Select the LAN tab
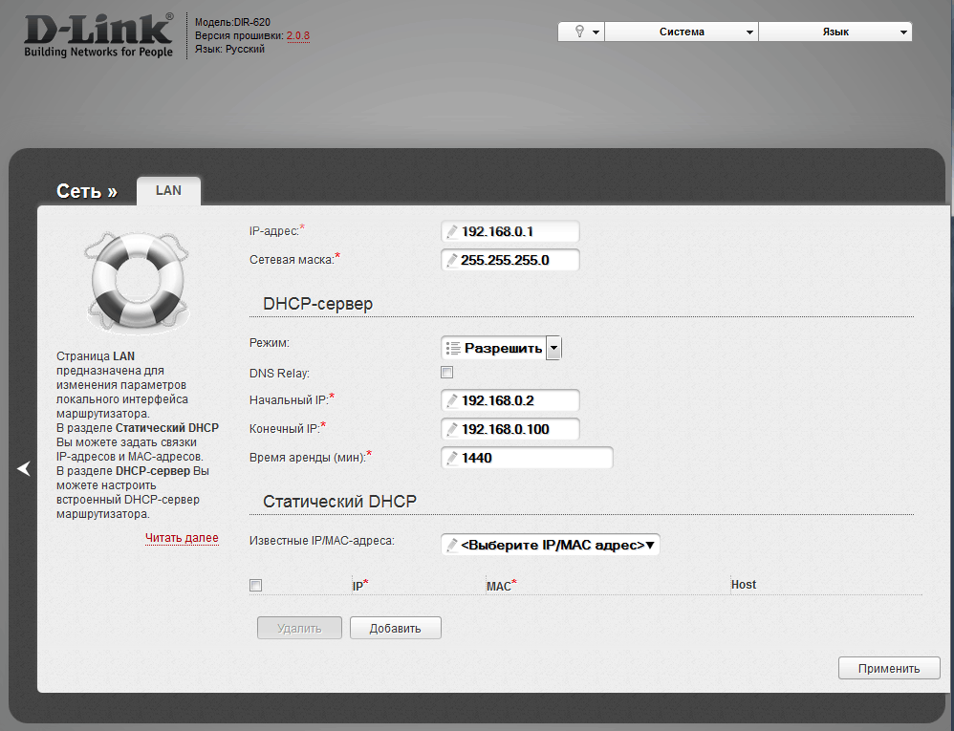The height and width of the screenshot is (731, 954). point(168,191)
